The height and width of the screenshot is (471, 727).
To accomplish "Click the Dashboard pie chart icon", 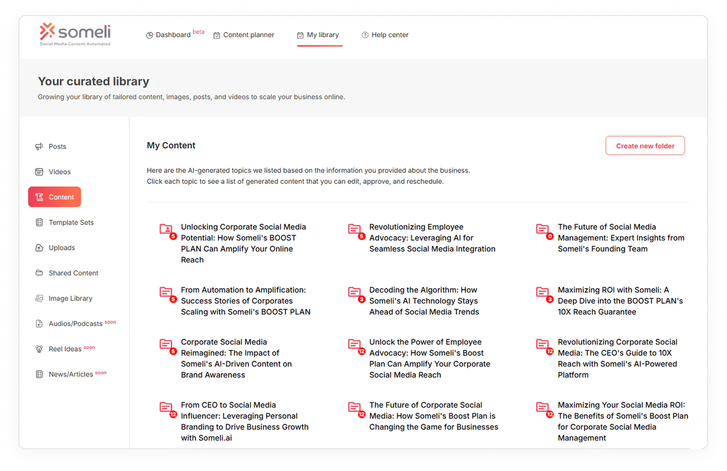I will tap(150, 35).
